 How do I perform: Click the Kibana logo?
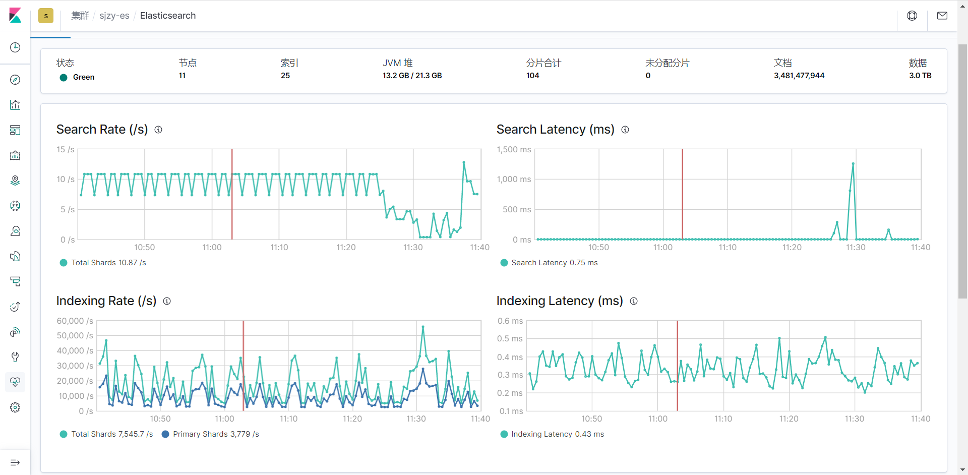pyautogui.click(x=15, y=16)
